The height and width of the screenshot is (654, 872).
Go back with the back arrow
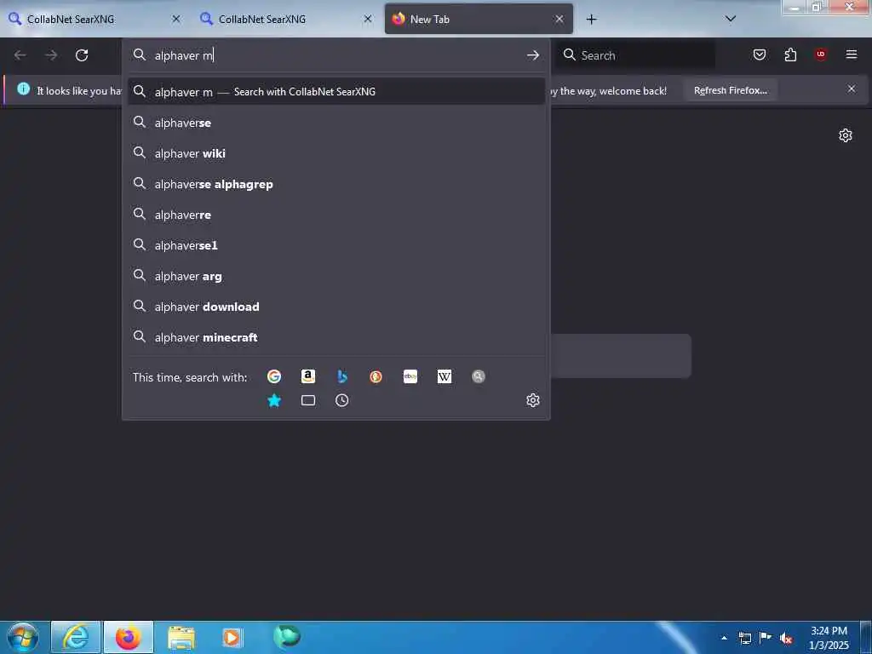[x=20, y=55]
